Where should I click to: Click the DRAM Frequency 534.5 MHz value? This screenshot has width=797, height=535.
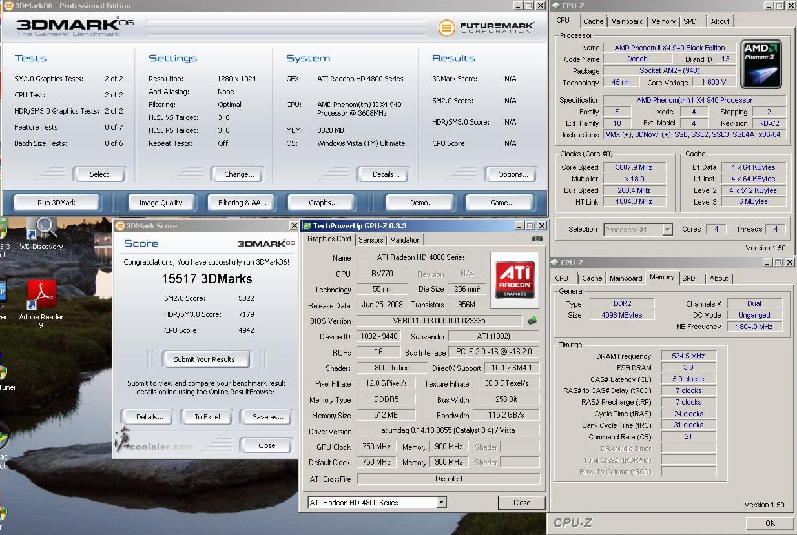pyautogui.click(x=688, y=356)
